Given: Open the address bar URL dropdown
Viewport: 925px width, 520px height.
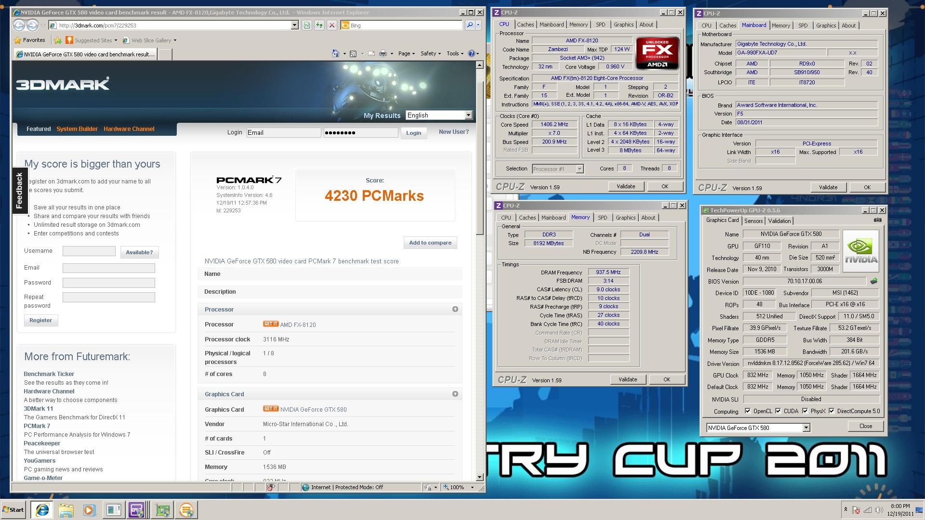Looking at the screenshot, I should (294, 25).
